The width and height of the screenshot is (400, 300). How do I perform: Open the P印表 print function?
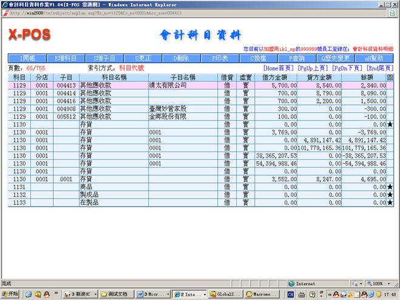pyautogui.click(x=219, y=58)
